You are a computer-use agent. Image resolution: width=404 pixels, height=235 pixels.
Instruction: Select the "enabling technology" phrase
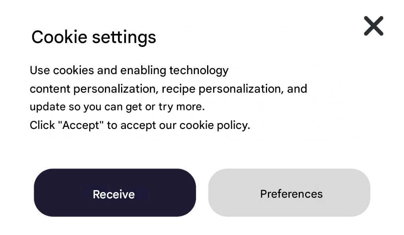[174, 71]
